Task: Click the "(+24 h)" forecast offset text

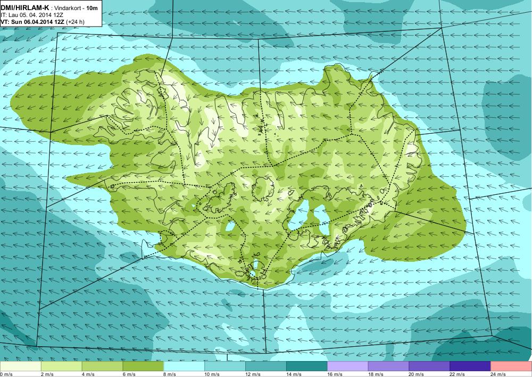Action: click(x=76, y=22)
